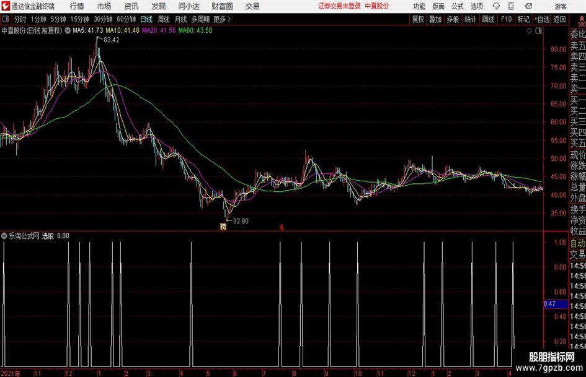Image resolution: width=586 pixels, height=377 pixels.
Task: Switch to the 月线 monthly tab
Action: pos(181,19)
